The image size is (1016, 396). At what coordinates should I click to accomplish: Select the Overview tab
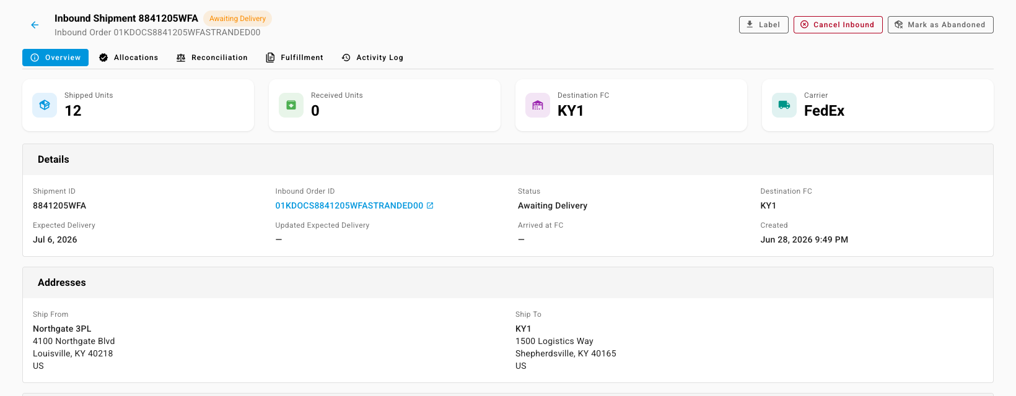coord(56,58)
